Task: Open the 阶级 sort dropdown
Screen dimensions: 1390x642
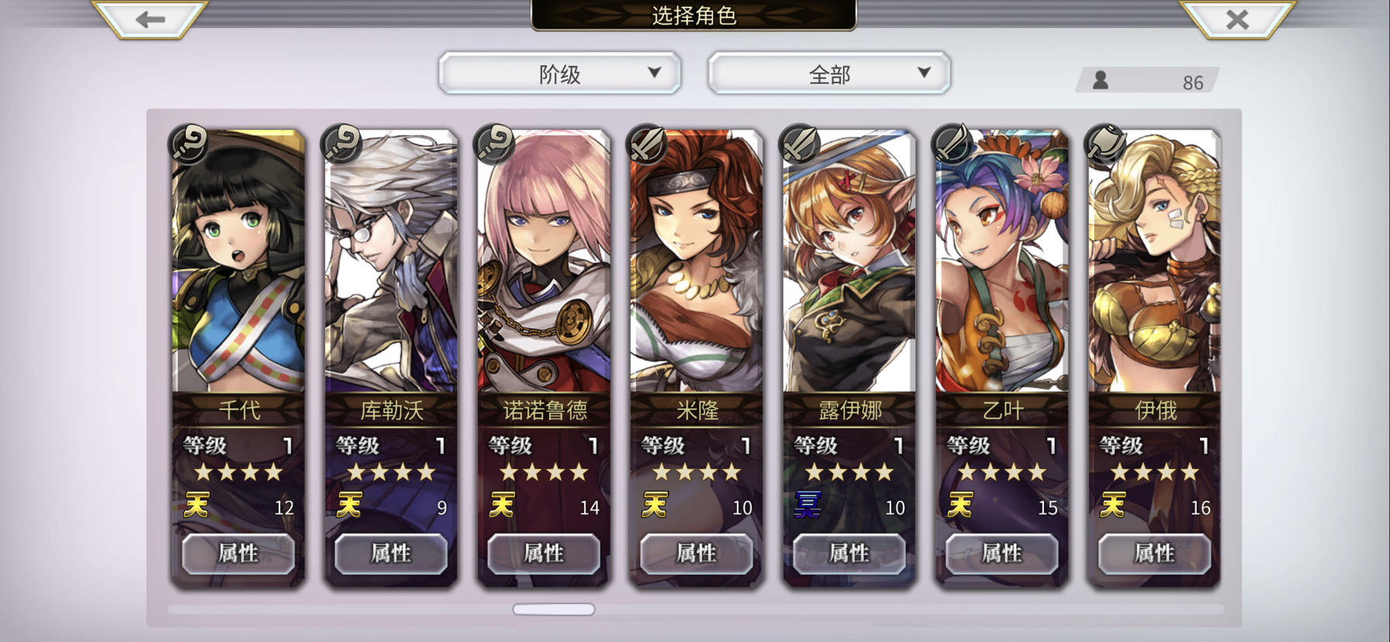Action: 559,74
